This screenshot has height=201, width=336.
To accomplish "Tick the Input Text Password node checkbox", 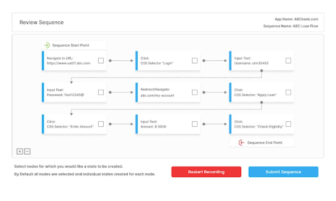I will (101, 92).
